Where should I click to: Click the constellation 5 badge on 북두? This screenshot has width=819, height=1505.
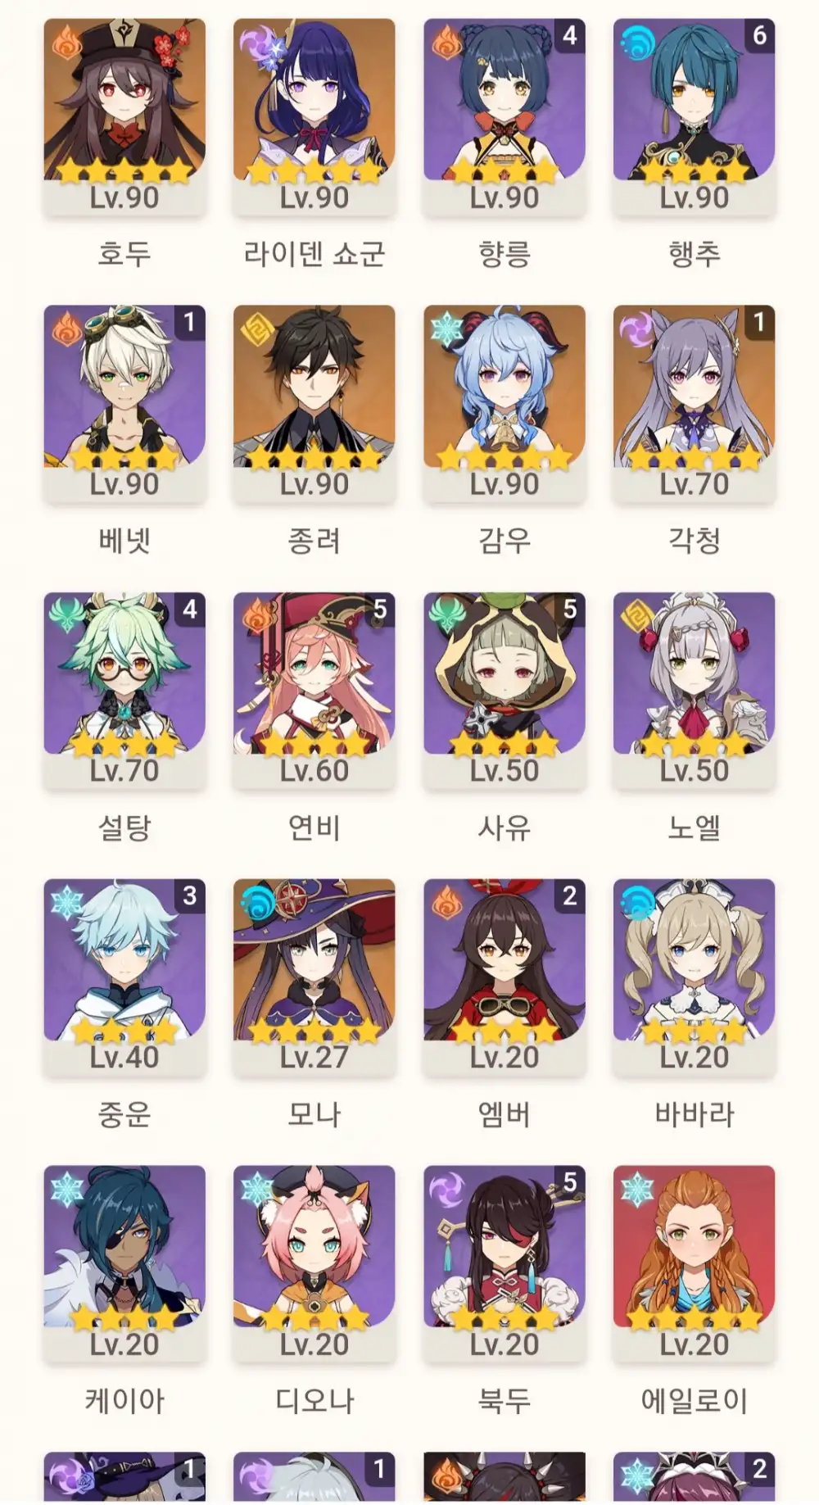tap(569, 1182)
